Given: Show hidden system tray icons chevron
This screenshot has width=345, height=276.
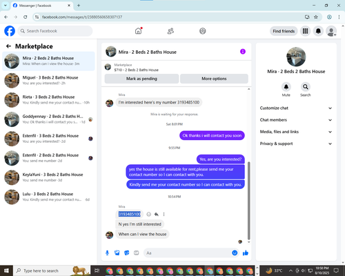Looking at the screenshot, I should (290, 270).
